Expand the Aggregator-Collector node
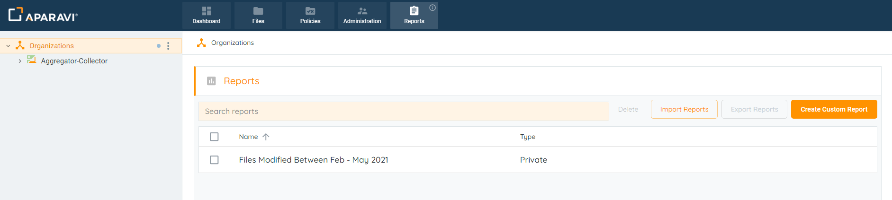Image resolution: width=892 pixels, height=200 pixels. [x=20, y=61]
